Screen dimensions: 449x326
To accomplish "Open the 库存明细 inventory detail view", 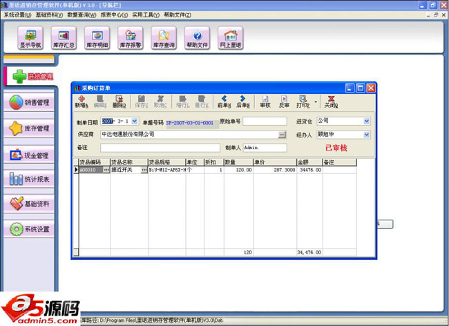I will (97, 37).
